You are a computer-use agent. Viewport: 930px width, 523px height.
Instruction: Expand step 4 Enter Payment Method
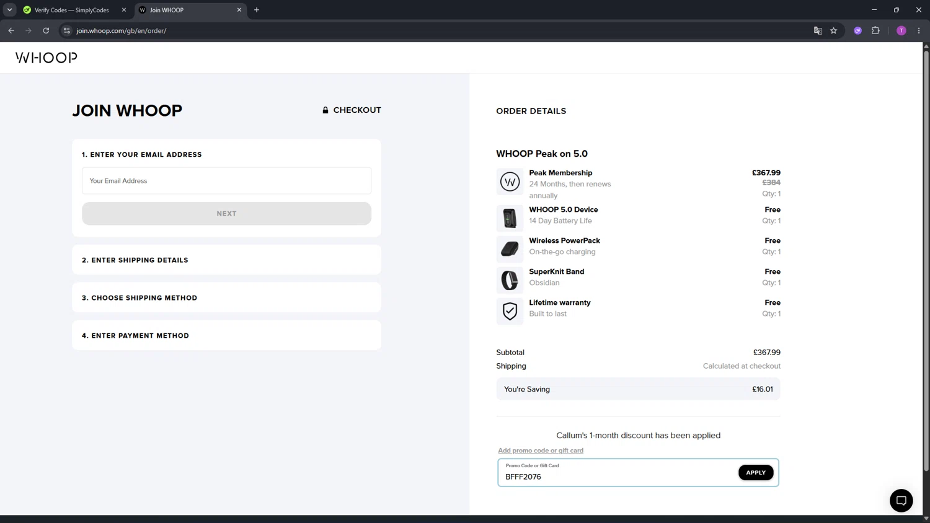226,335
